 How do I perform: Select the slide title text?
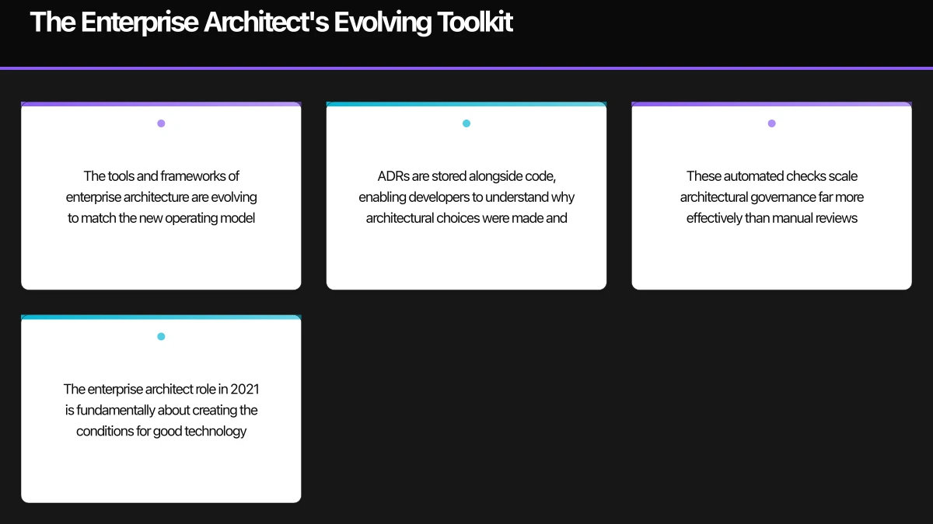(x=271, y=22)
